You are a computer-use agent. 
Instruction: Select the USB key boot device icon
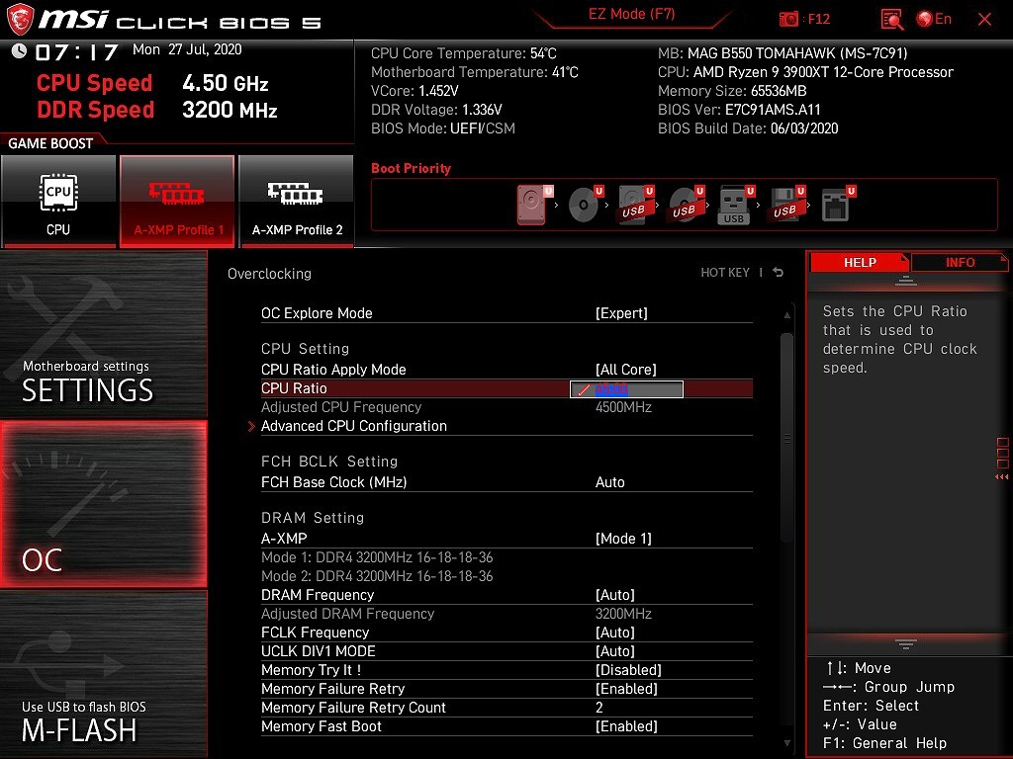(735, 206)
